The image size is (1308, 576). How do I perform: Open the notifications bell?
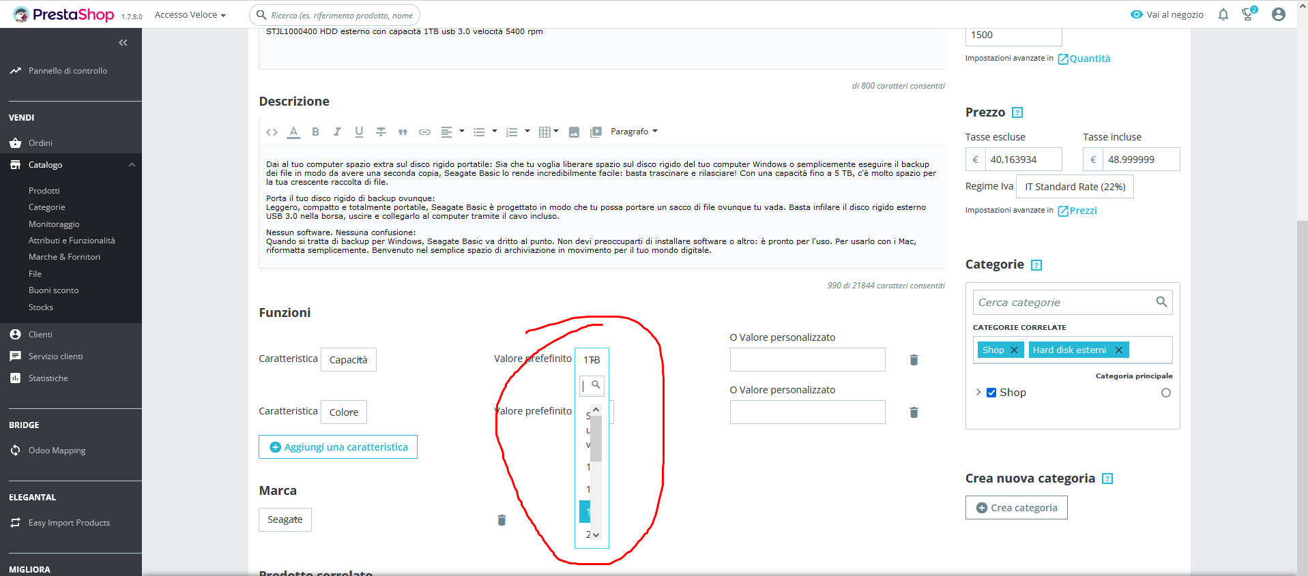pyautogui.click(x=1223, y=14)
